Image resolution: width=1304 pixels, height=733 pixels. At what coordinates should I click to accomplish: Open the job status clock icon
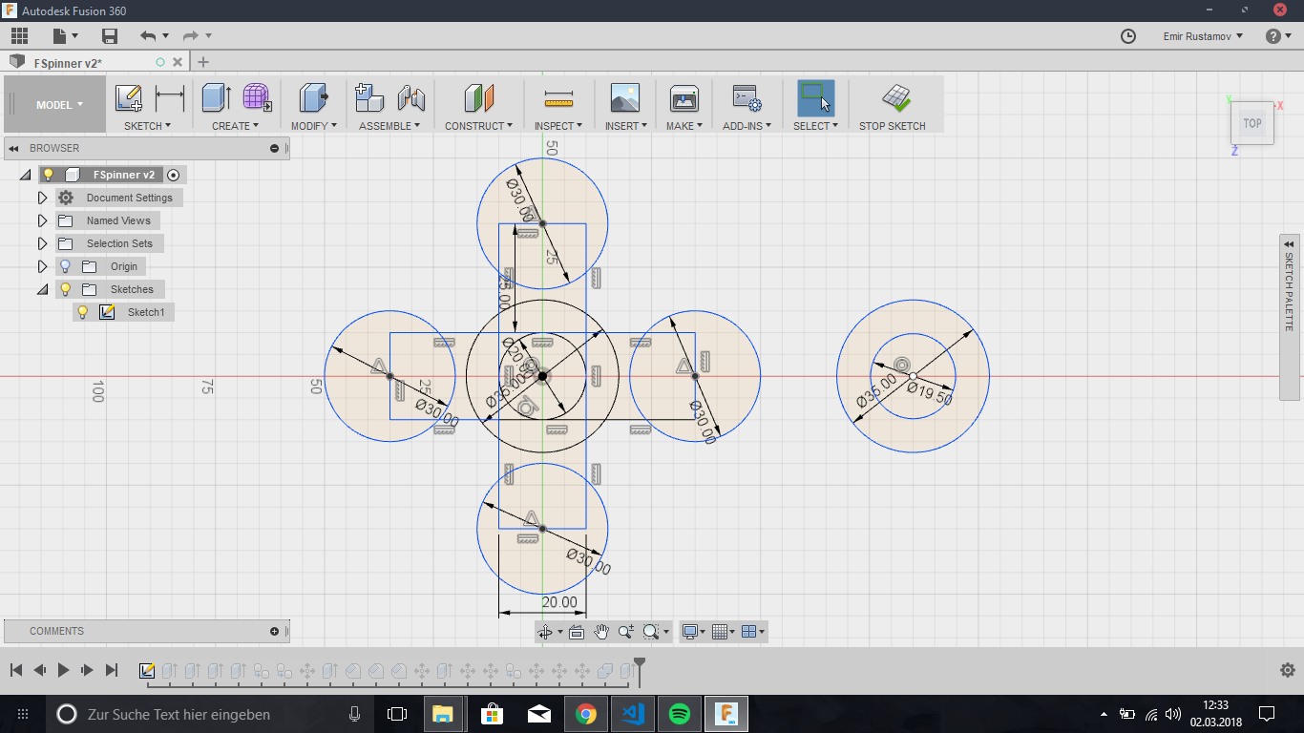tap(1127, 36)
